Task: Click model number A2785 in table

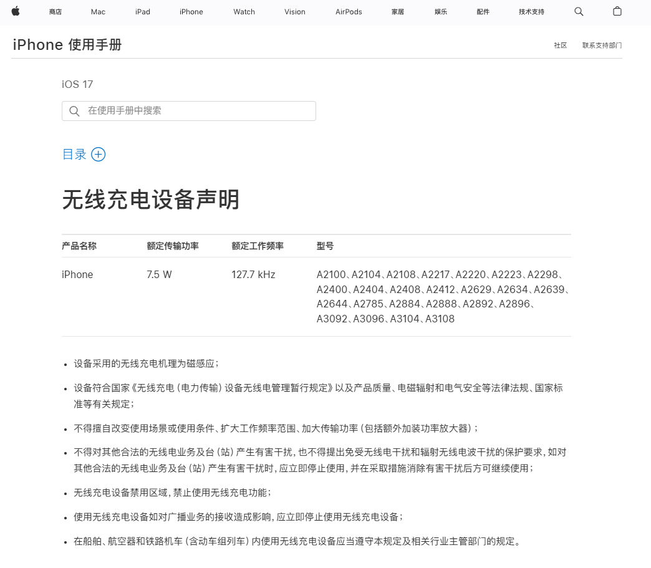Action: pyautogui.click(x=369, y=304)
